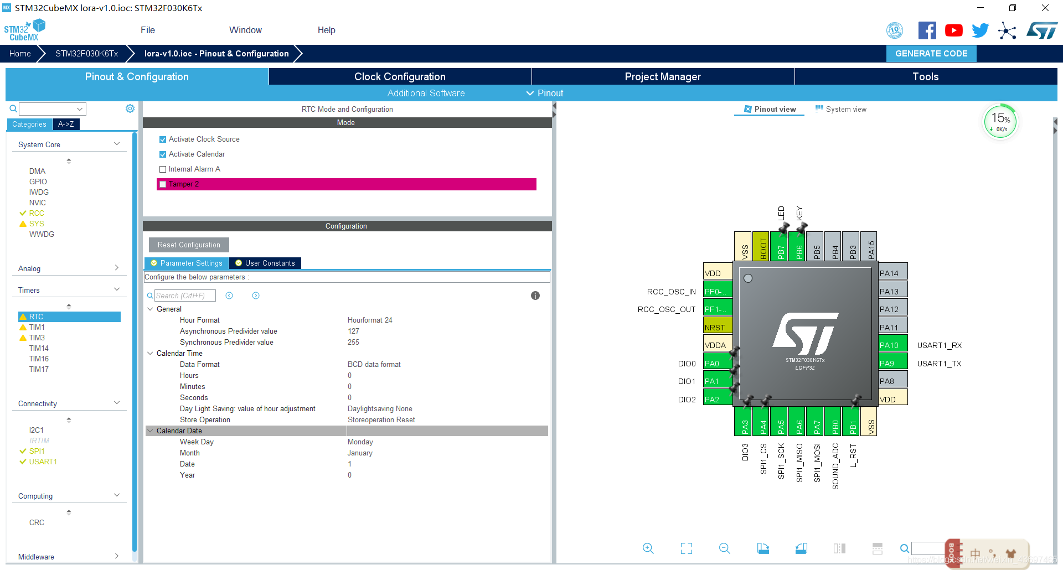Click the ST community network icon
Screen dimensions: 1063x570
click(1007, 30)
